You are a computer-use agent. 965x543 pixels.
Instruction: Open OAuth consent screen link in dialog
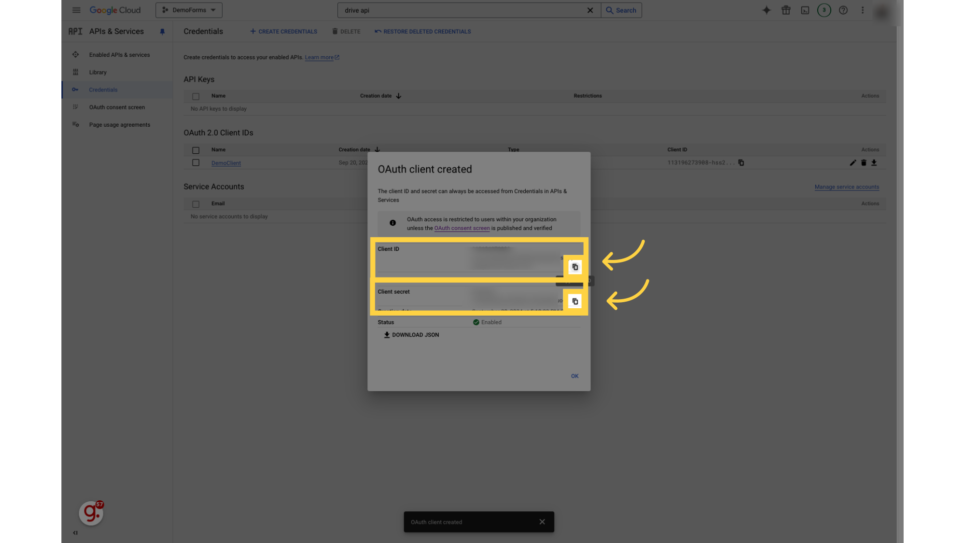pos(462,228)
